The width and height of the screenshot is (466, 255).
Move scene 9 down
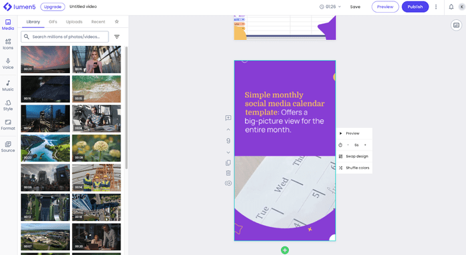(228, 152)
